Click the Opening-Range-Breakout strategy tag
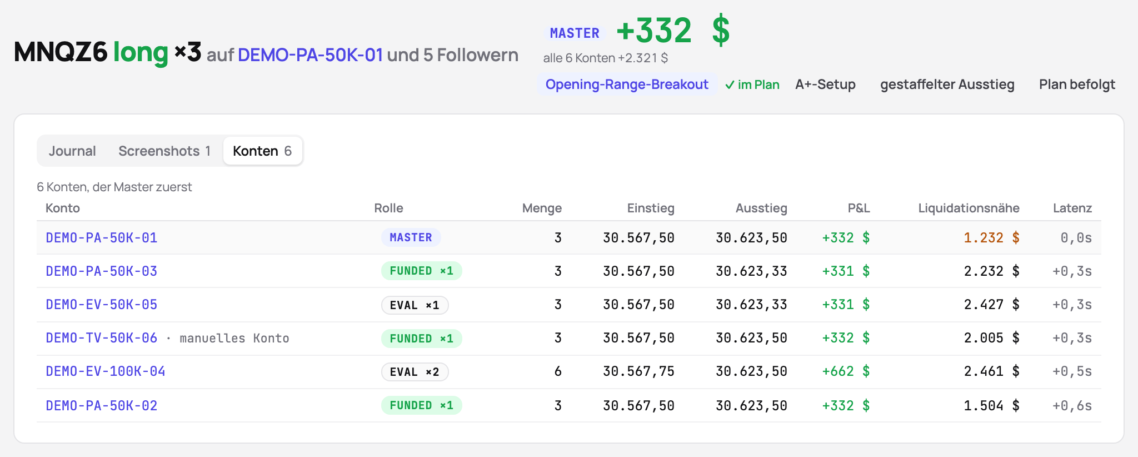The height and width of the screenshot is (457, 1138). (x=627, y=85)
